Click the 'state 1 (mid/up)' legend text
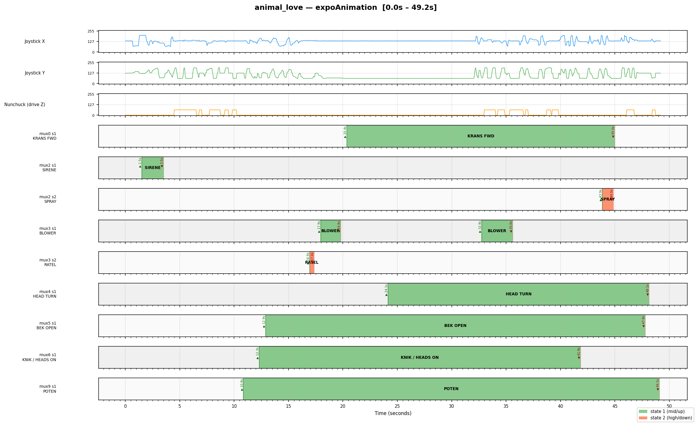 coord(668,412)
